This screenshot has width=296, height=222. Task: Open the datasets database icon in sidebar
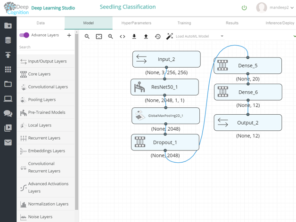tap(8, 40)
